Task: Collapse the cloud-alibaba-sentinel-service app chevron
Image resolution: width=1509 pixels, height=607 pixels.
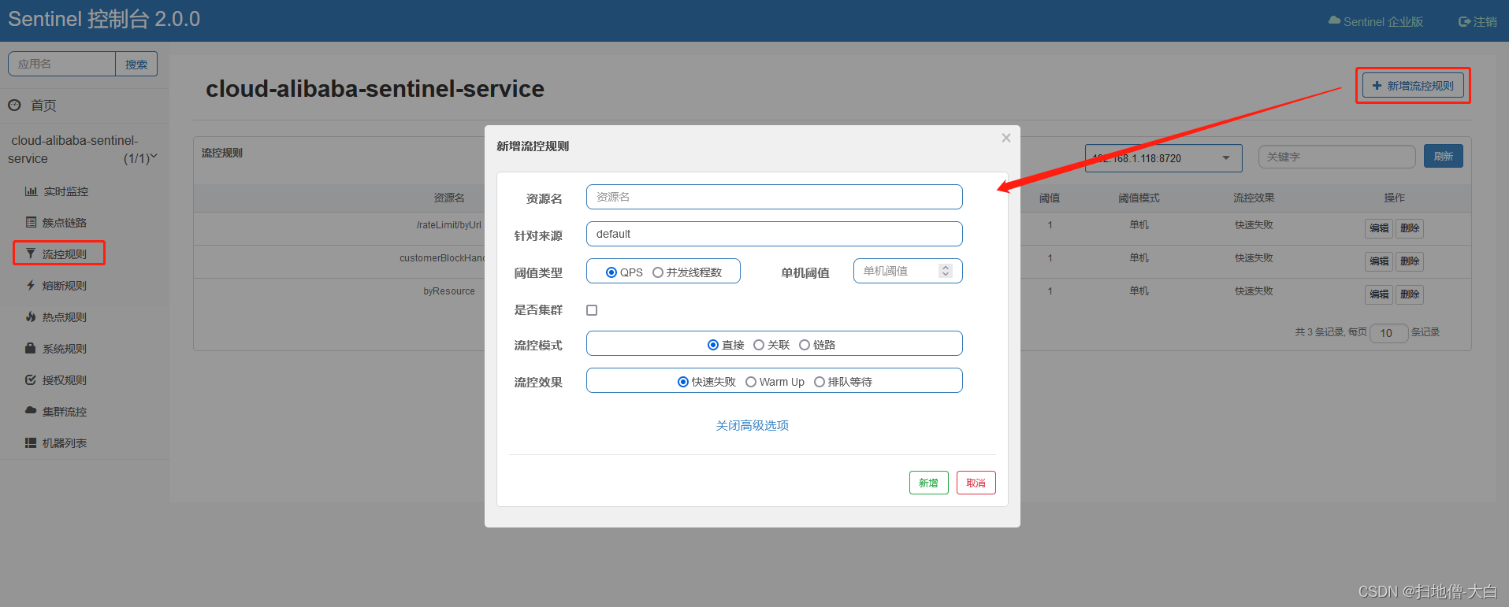Action: coord(154,157)
